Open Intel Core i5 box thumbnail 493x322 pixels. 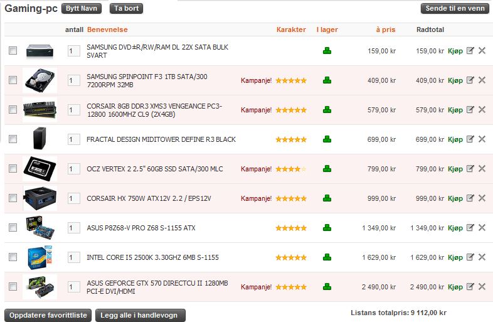pos(40,257)
